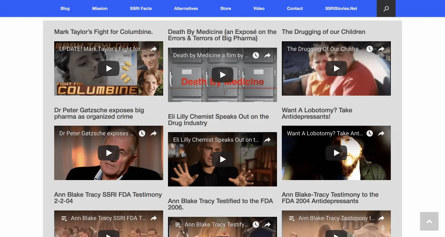Share The Drugging Of Our Children video
The width and height of the screenshot is (445, 237).
381,49
